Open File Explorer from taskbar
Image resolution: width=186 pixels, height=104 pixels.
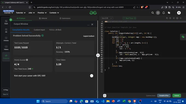pos(108,101)
